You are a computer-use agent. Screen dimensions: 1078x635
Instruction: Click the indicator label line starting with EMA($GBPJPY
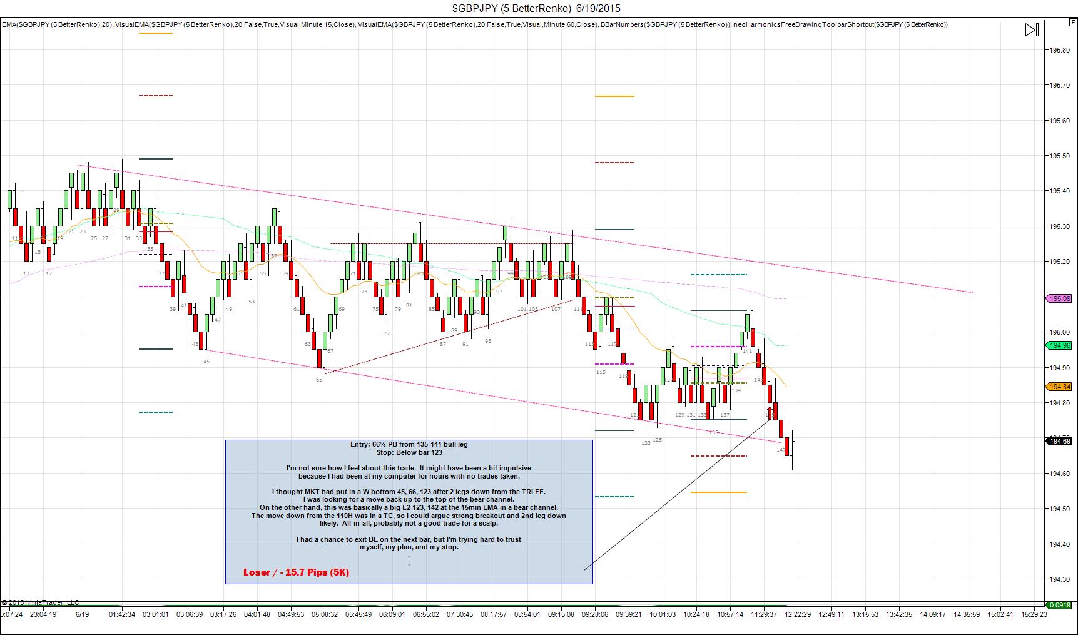[x=475, y=25]
